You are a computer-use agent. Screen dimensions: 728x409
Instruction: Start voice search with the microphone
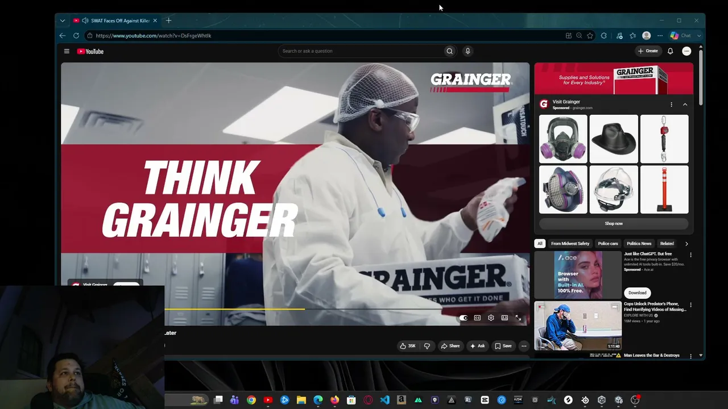(468, 51)
